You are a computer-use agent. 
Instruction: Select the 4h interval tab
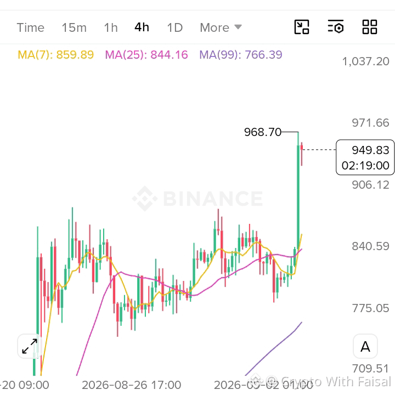[x=142, y=27]
